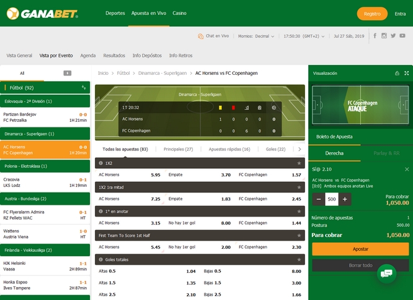
Task: Open the Instagram social icon
Action: 384,36
